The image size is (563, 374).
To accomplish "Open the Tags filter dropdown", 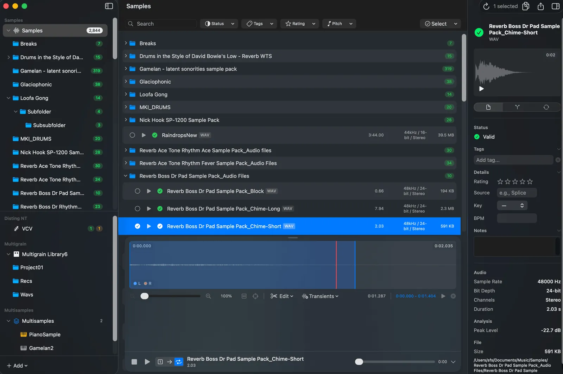I will pos(259,24).
